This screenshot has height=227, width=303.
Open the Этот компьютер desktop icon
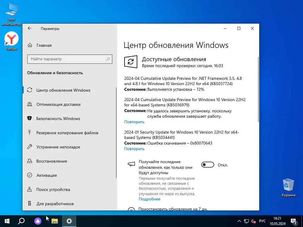(x=11, y=14)
